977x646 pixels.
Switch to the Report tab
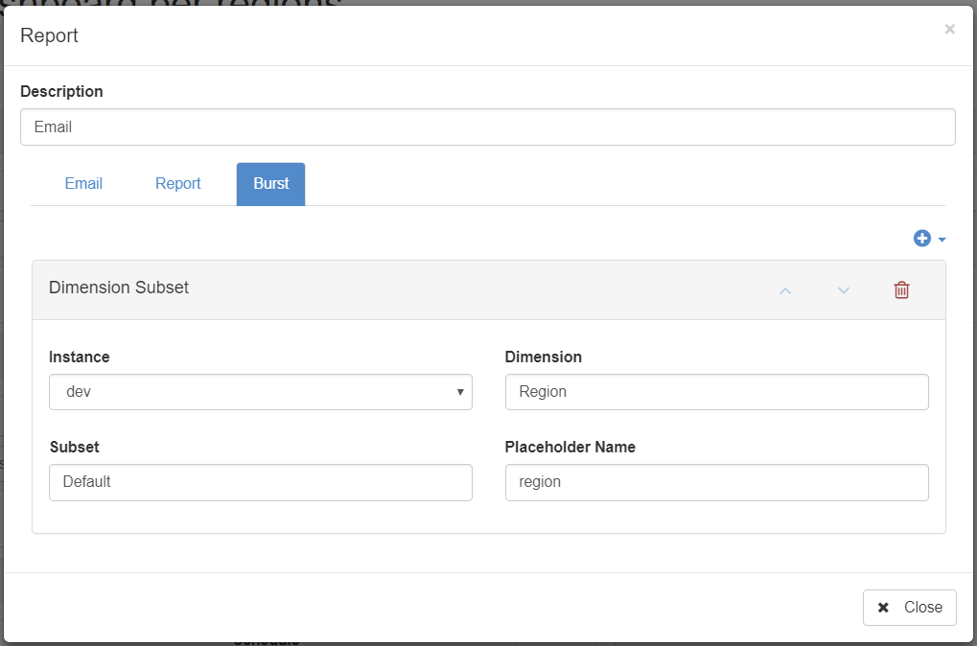click(x=178, y=184)
